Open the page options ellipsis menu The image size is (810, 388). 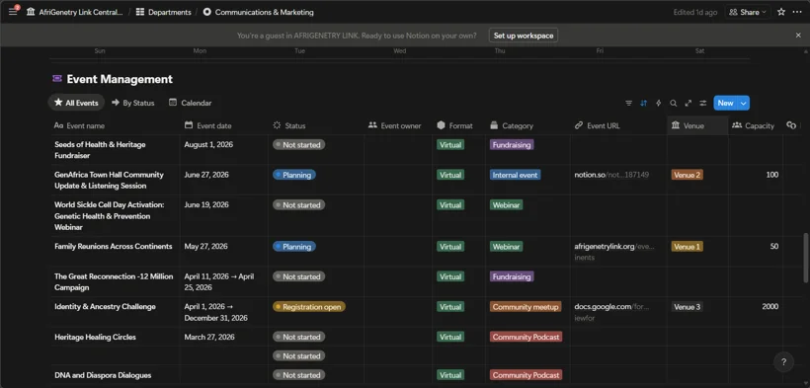click(797, 12)
